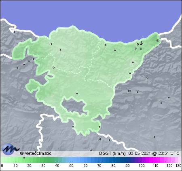Viewport: 182px width, 171px height.
Task: Click the 03-05-2021 @ 23:51 UTC timestamp
Action: tap(154, 153)
